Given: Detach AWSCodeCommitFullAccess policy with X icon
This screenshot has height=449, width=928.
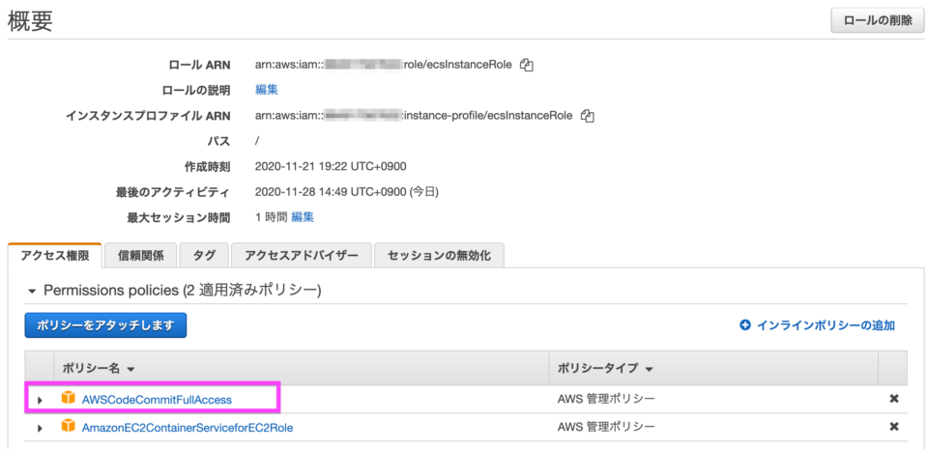Looking at the screenshot, I should tap(894, 399).
